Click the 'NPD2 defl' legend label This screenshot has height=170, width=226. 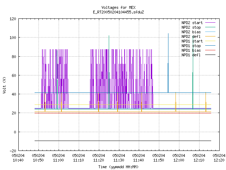tap(191, 36)
